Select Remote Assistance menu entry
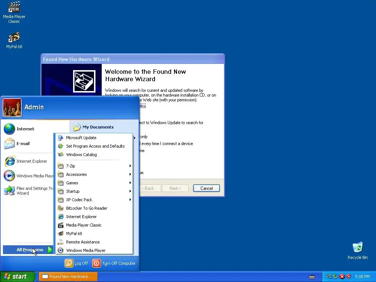 tap(94, 242)
